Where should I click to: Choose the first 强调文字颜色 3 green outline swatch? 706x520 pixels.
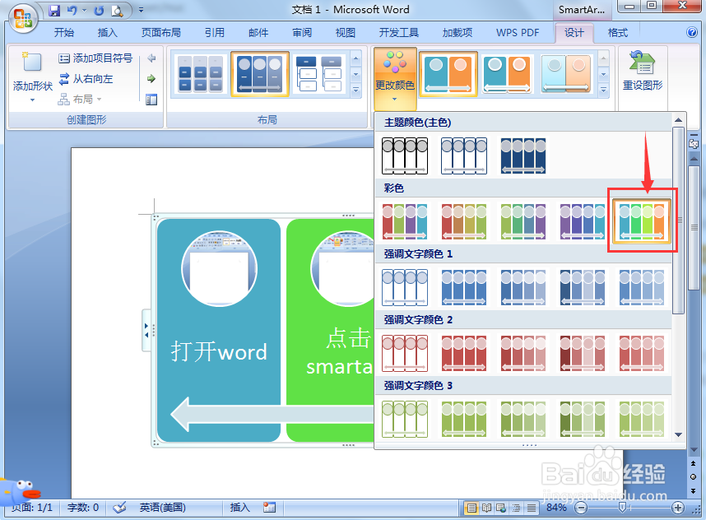point(405,419)
